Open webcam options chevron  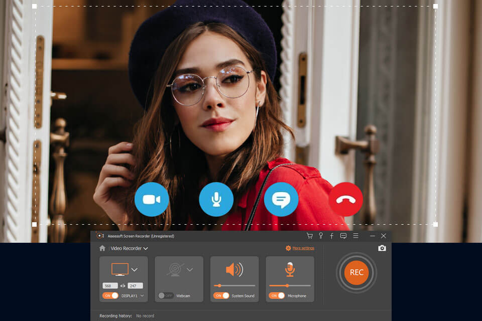pyautogui.click(x=190, y=270)
